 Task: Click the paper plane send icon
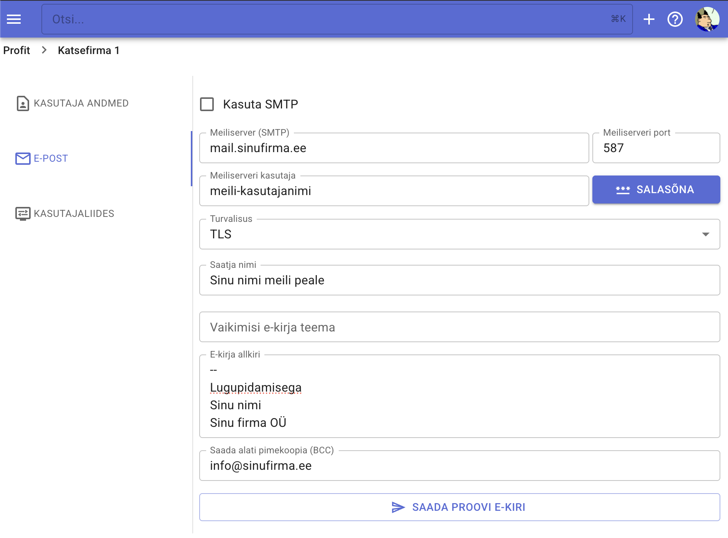398,507
